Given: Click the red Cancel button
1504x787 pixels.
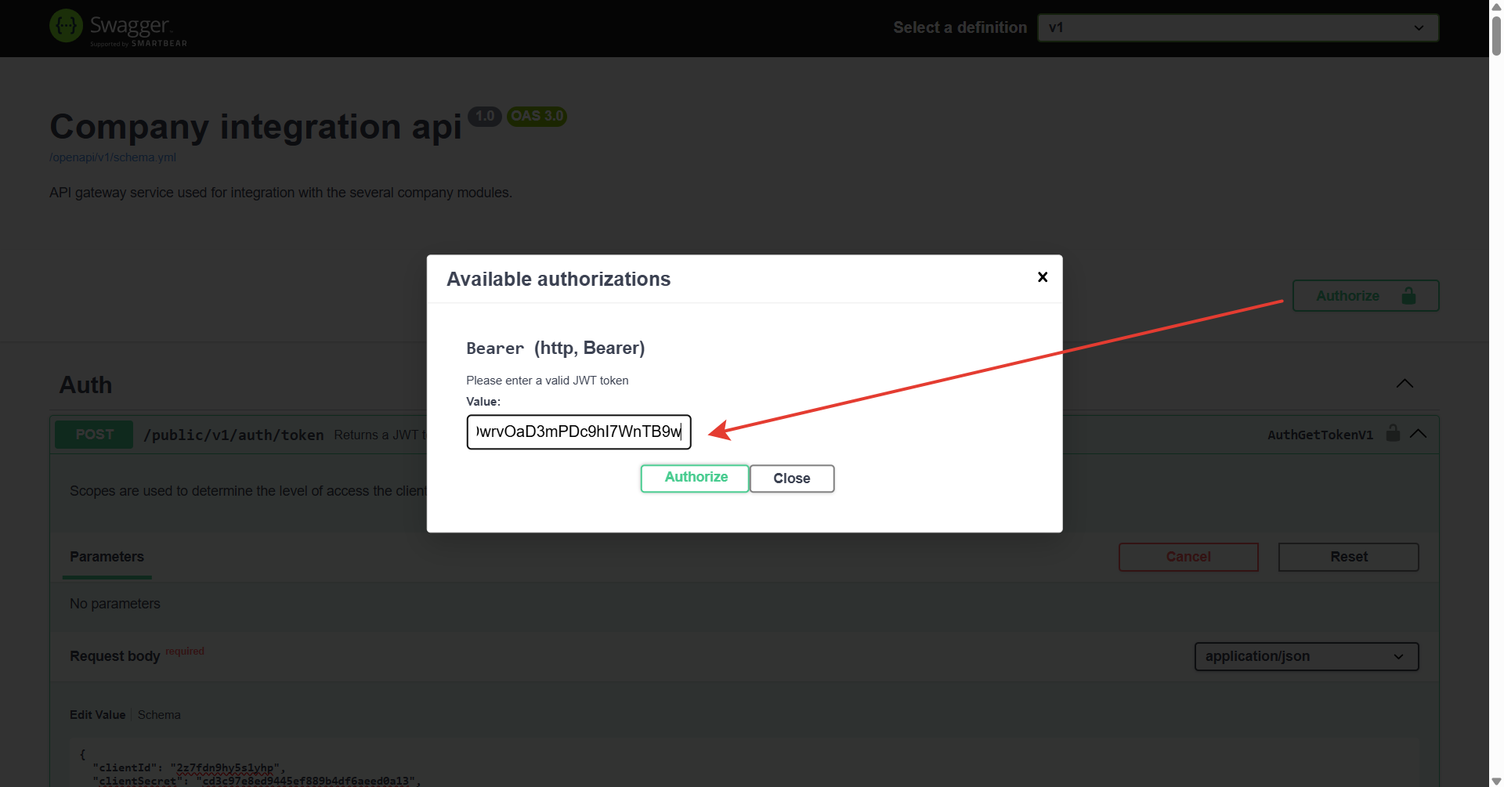Looking at the screenshot, I should pos(1188,557).
